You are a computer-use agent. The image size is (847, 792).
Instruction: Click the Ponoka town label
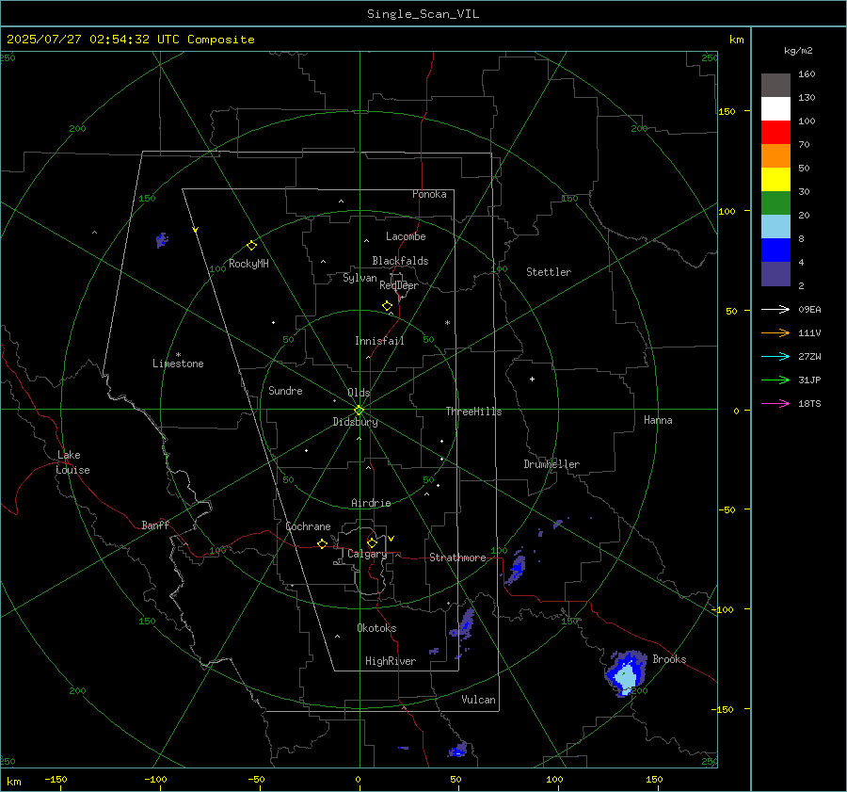(x=429, y=194)
